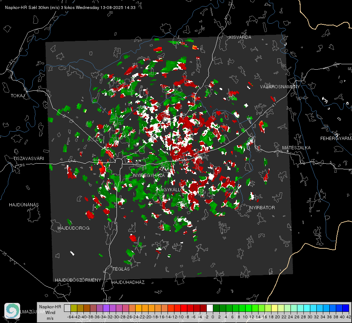This screenshot has height=323, width=352.
Task: Click the road number 41 marker
Action: [274, 104]
